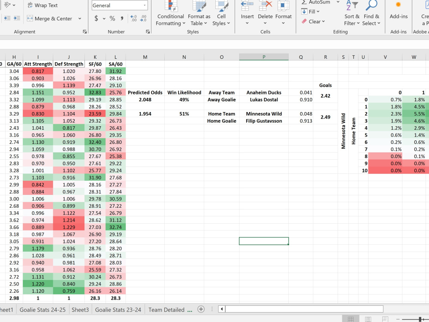Image resolution: width=429 pixels, height=322 pixels.
Task: Click the Wrap Text button
Action: pos(42,5)
